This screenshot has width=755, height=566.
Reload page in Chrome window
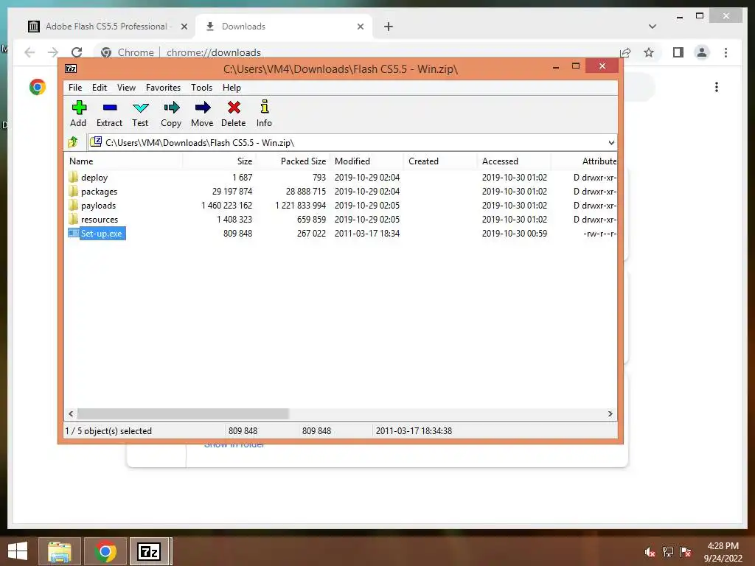(77, 52)
